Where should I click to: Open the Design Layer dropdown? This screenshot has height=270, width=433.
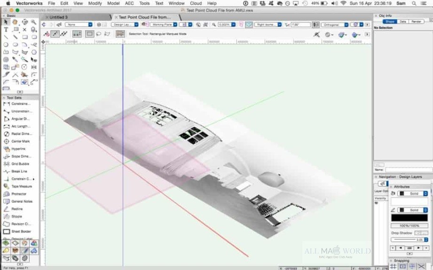pos(125,24)
